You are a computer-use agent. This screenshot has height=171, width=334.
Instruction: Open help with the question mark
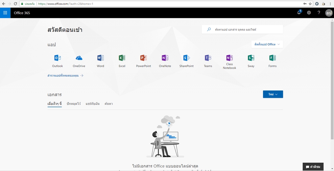point(319,13)
